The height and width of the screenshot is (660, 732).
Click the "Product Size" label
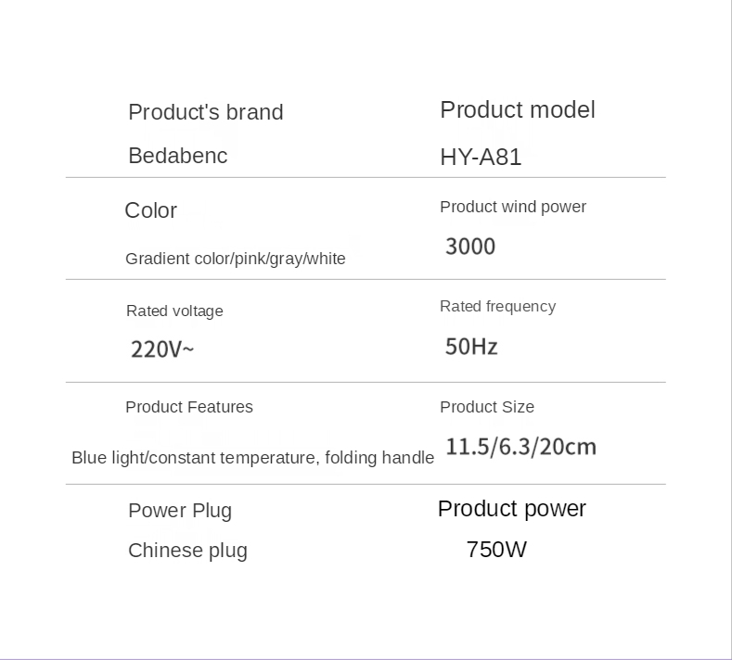487,407
